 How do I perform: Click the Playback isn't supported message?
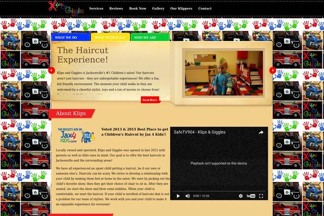click(219, 163)
